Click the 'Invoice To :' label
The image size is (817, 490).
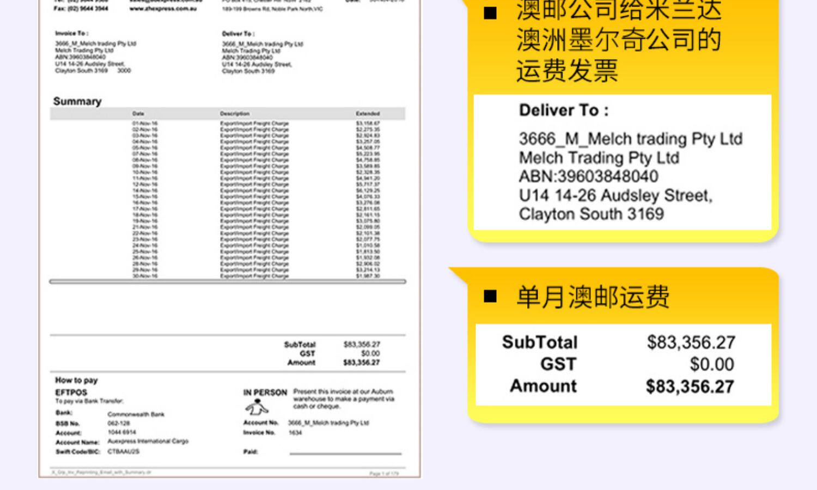71,33
